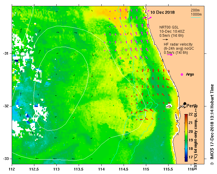Click the '113.5' longitude axis label
The height and width of the screenshot is (174, 217).
click(x=79, y=169)
